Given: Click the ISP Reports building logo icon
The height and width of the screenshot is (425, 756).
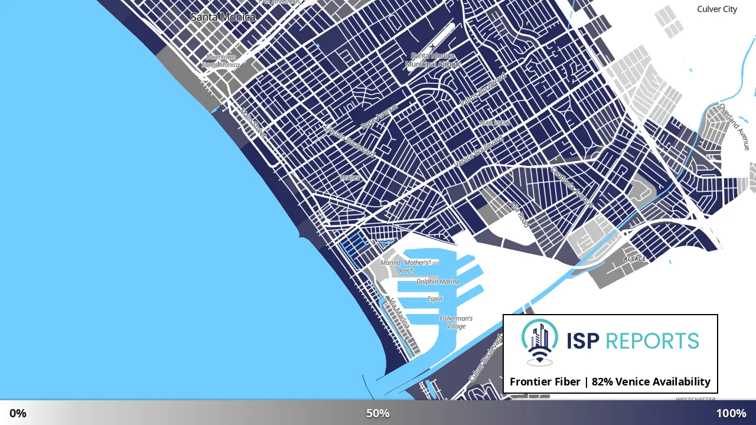Looking at the screenshot, I should pos(540,342).
